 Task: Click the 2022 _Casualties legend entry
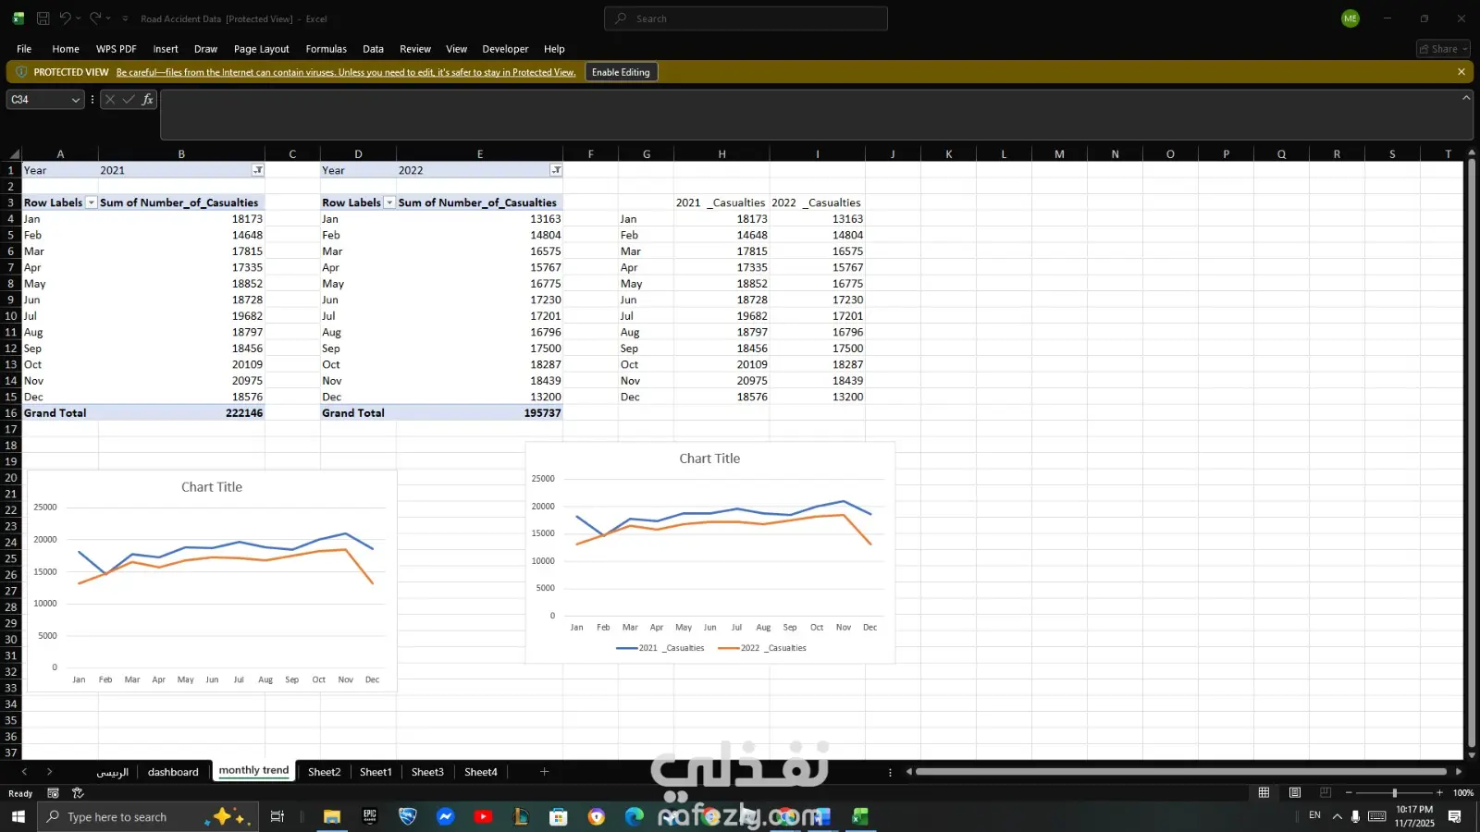[x=761, y=648]
